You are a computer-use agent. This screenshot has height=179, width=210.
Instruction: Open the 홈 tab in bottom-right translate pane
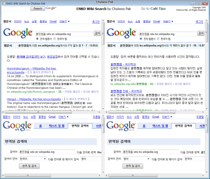click(144, 126)
